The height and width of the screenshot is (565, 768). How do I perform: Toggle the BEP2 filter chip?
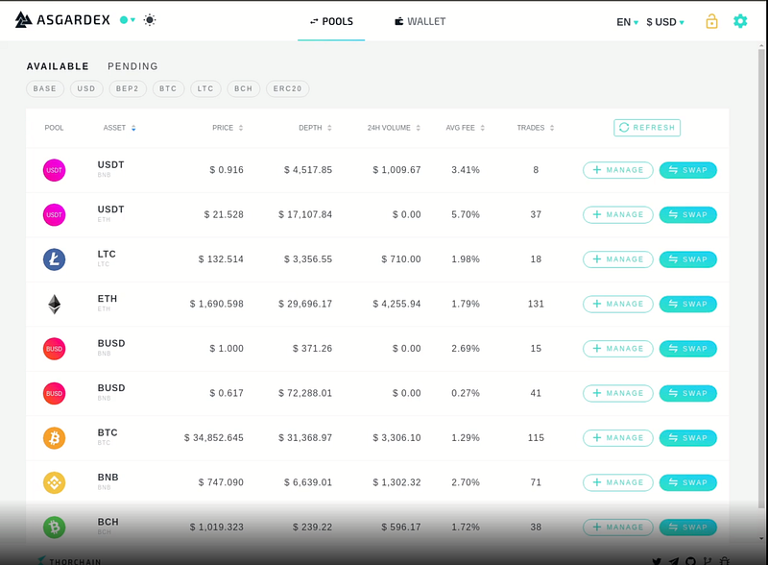click(x=128, y=88)
